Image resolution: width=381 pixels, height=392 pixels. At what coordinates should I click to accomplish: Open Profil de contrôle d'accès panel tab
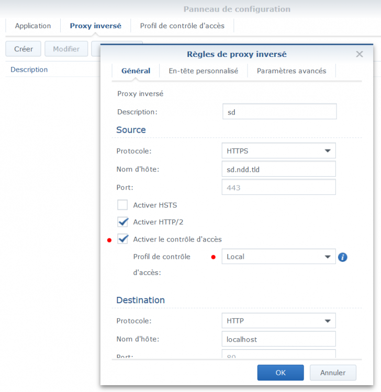tap(182, 26)
